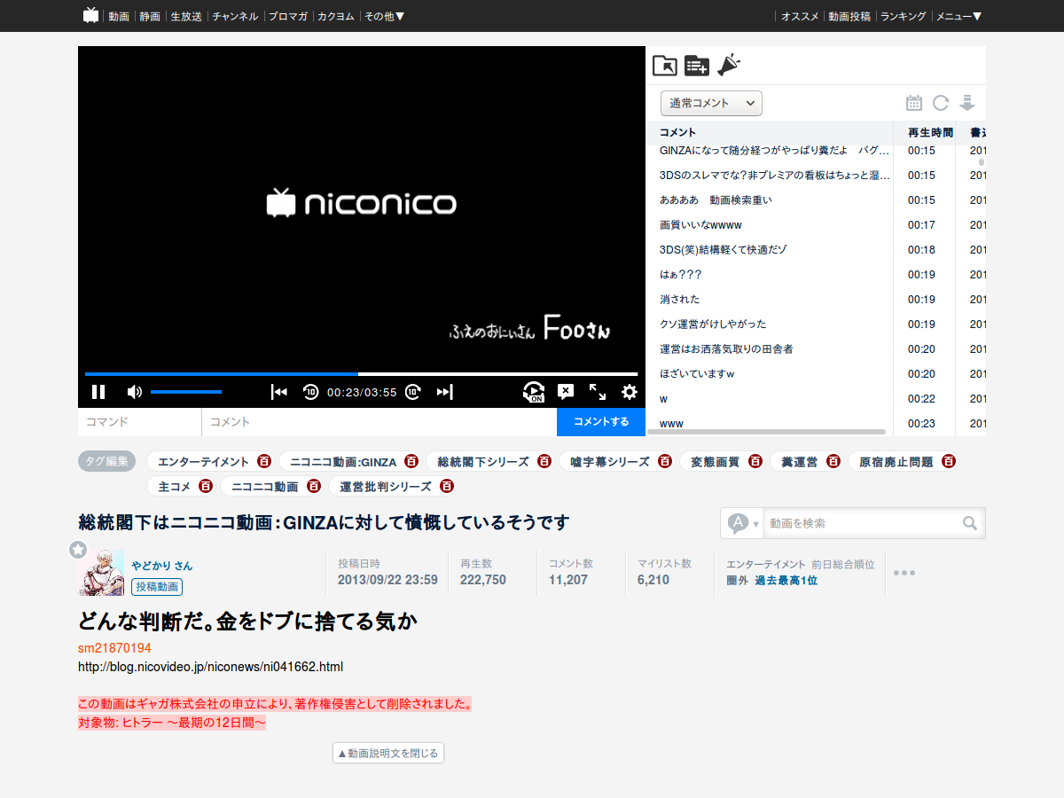Image resolution: width=1064 pixels, height=798 pixels.
Task: Open the three-dot more options menu
Action: pyautogui.click(x=904, y=573)
